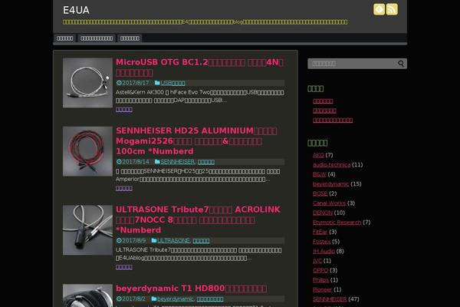Open the MicroUSB OTG cable thumbnail

(x=87, y=83)
